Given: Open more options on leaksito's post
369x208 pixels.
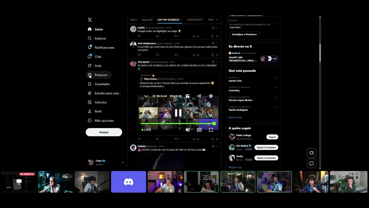Looking at the screenshot, I should click(217, 146).
